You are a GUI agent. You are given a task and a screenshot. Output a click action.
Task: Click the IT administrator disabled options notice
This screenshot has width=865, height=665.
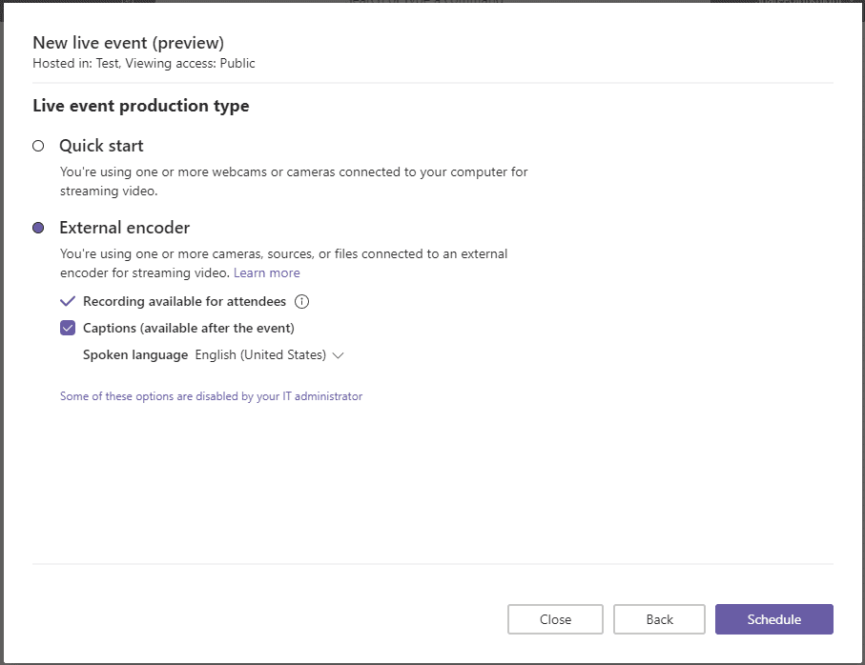(x=212, y=396)
